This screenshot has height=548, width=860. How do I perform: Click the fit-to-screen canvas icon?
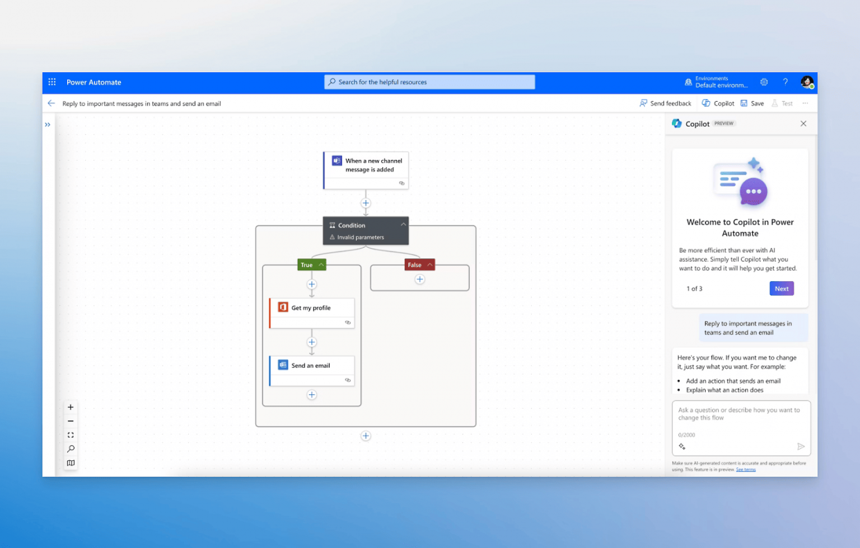coord(71,435)
